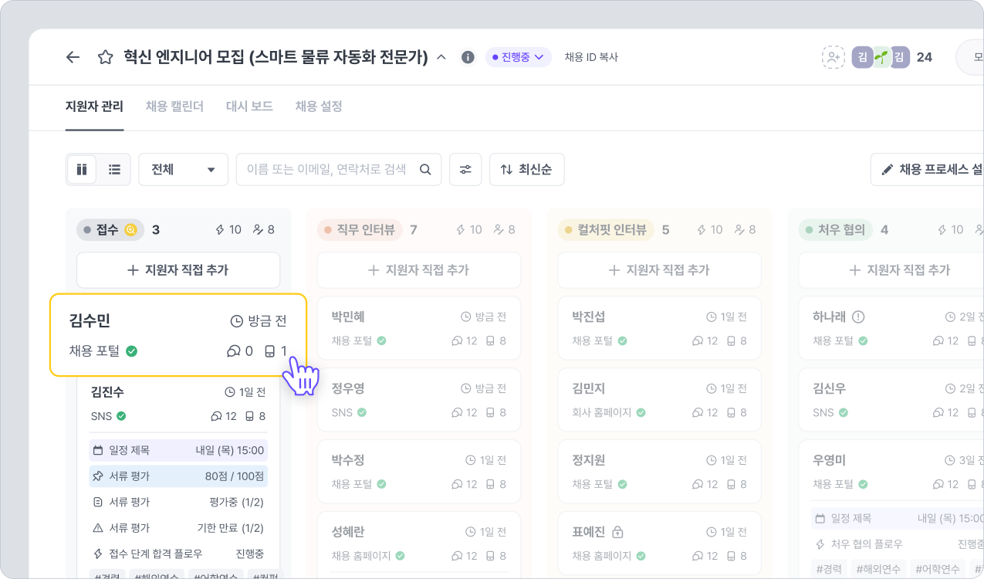
Task: Star the 혁신 엔지니어 모집 posting
Action: coord(106,57)
